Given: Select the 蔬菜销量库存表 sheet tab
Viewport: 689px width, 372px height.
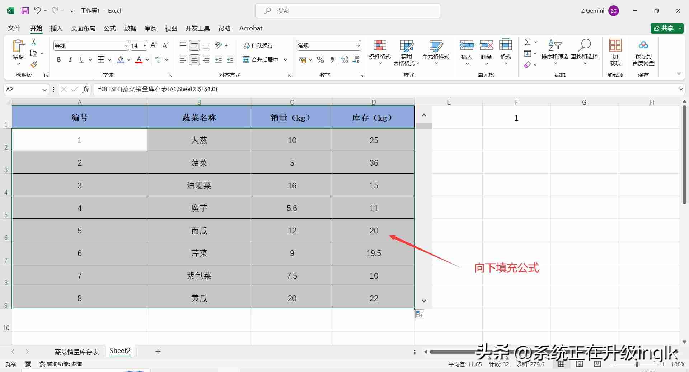Looking at the screenshot, I should 76,352.
